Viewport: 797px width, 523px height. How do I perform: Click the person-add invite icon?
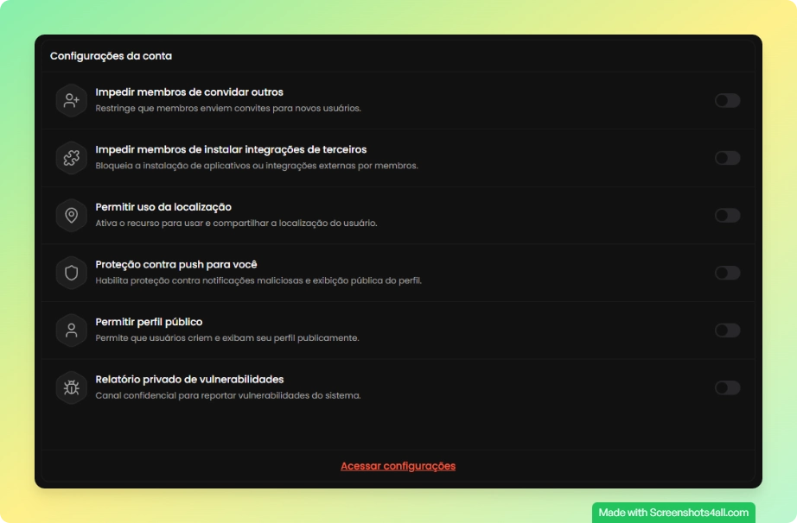point(71,99)
